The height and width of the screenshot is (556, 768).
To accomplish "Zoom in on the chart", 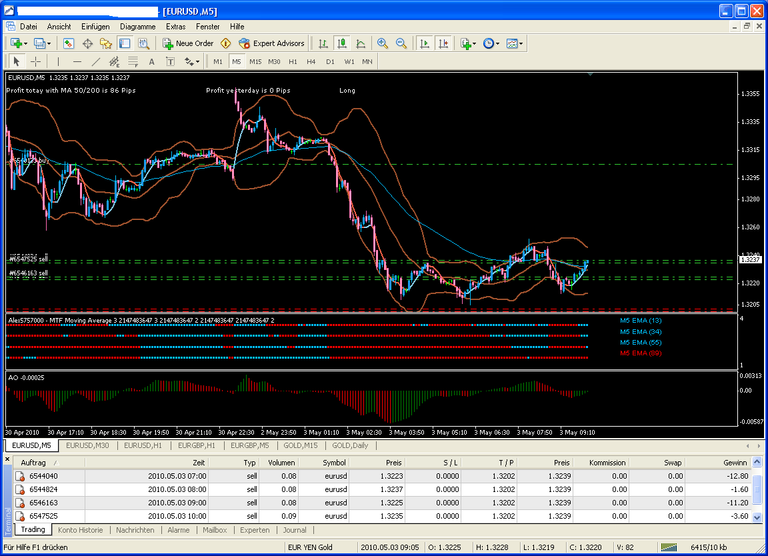I will (x=383, y=43).
